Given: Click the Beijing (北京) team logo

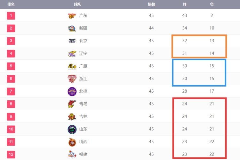Looking at the screenshot, I should [72, 41].
